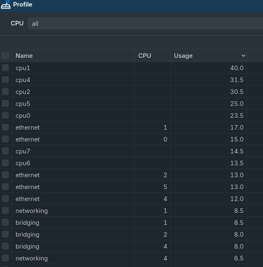Check the cpu4 row checkbox

point(5,80)
